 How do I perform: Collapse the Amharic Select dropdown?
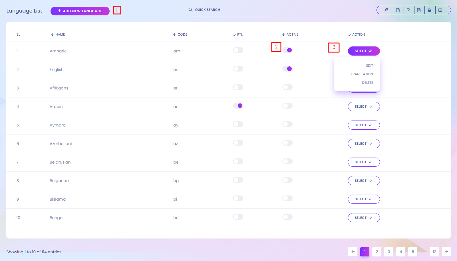364,51
